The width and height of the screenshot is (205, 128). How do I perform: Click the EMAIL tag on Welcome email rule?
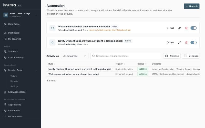coord(115,27)
